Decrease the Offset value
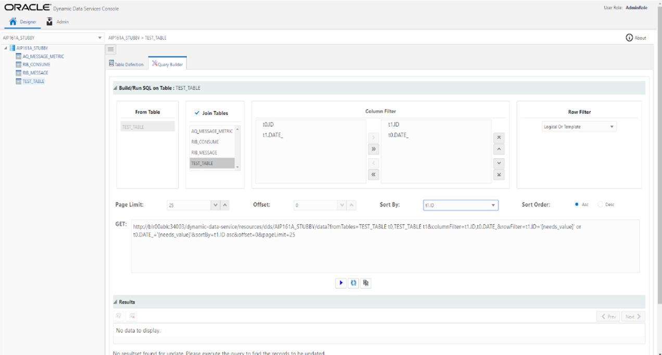 (x=342, y=205)
